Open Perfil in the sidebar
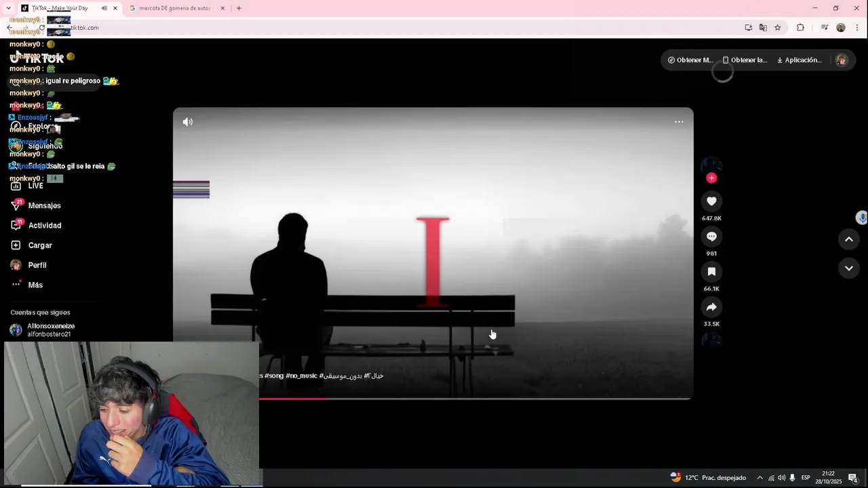The width and height of the screenshot is (868, 488). 28,265
